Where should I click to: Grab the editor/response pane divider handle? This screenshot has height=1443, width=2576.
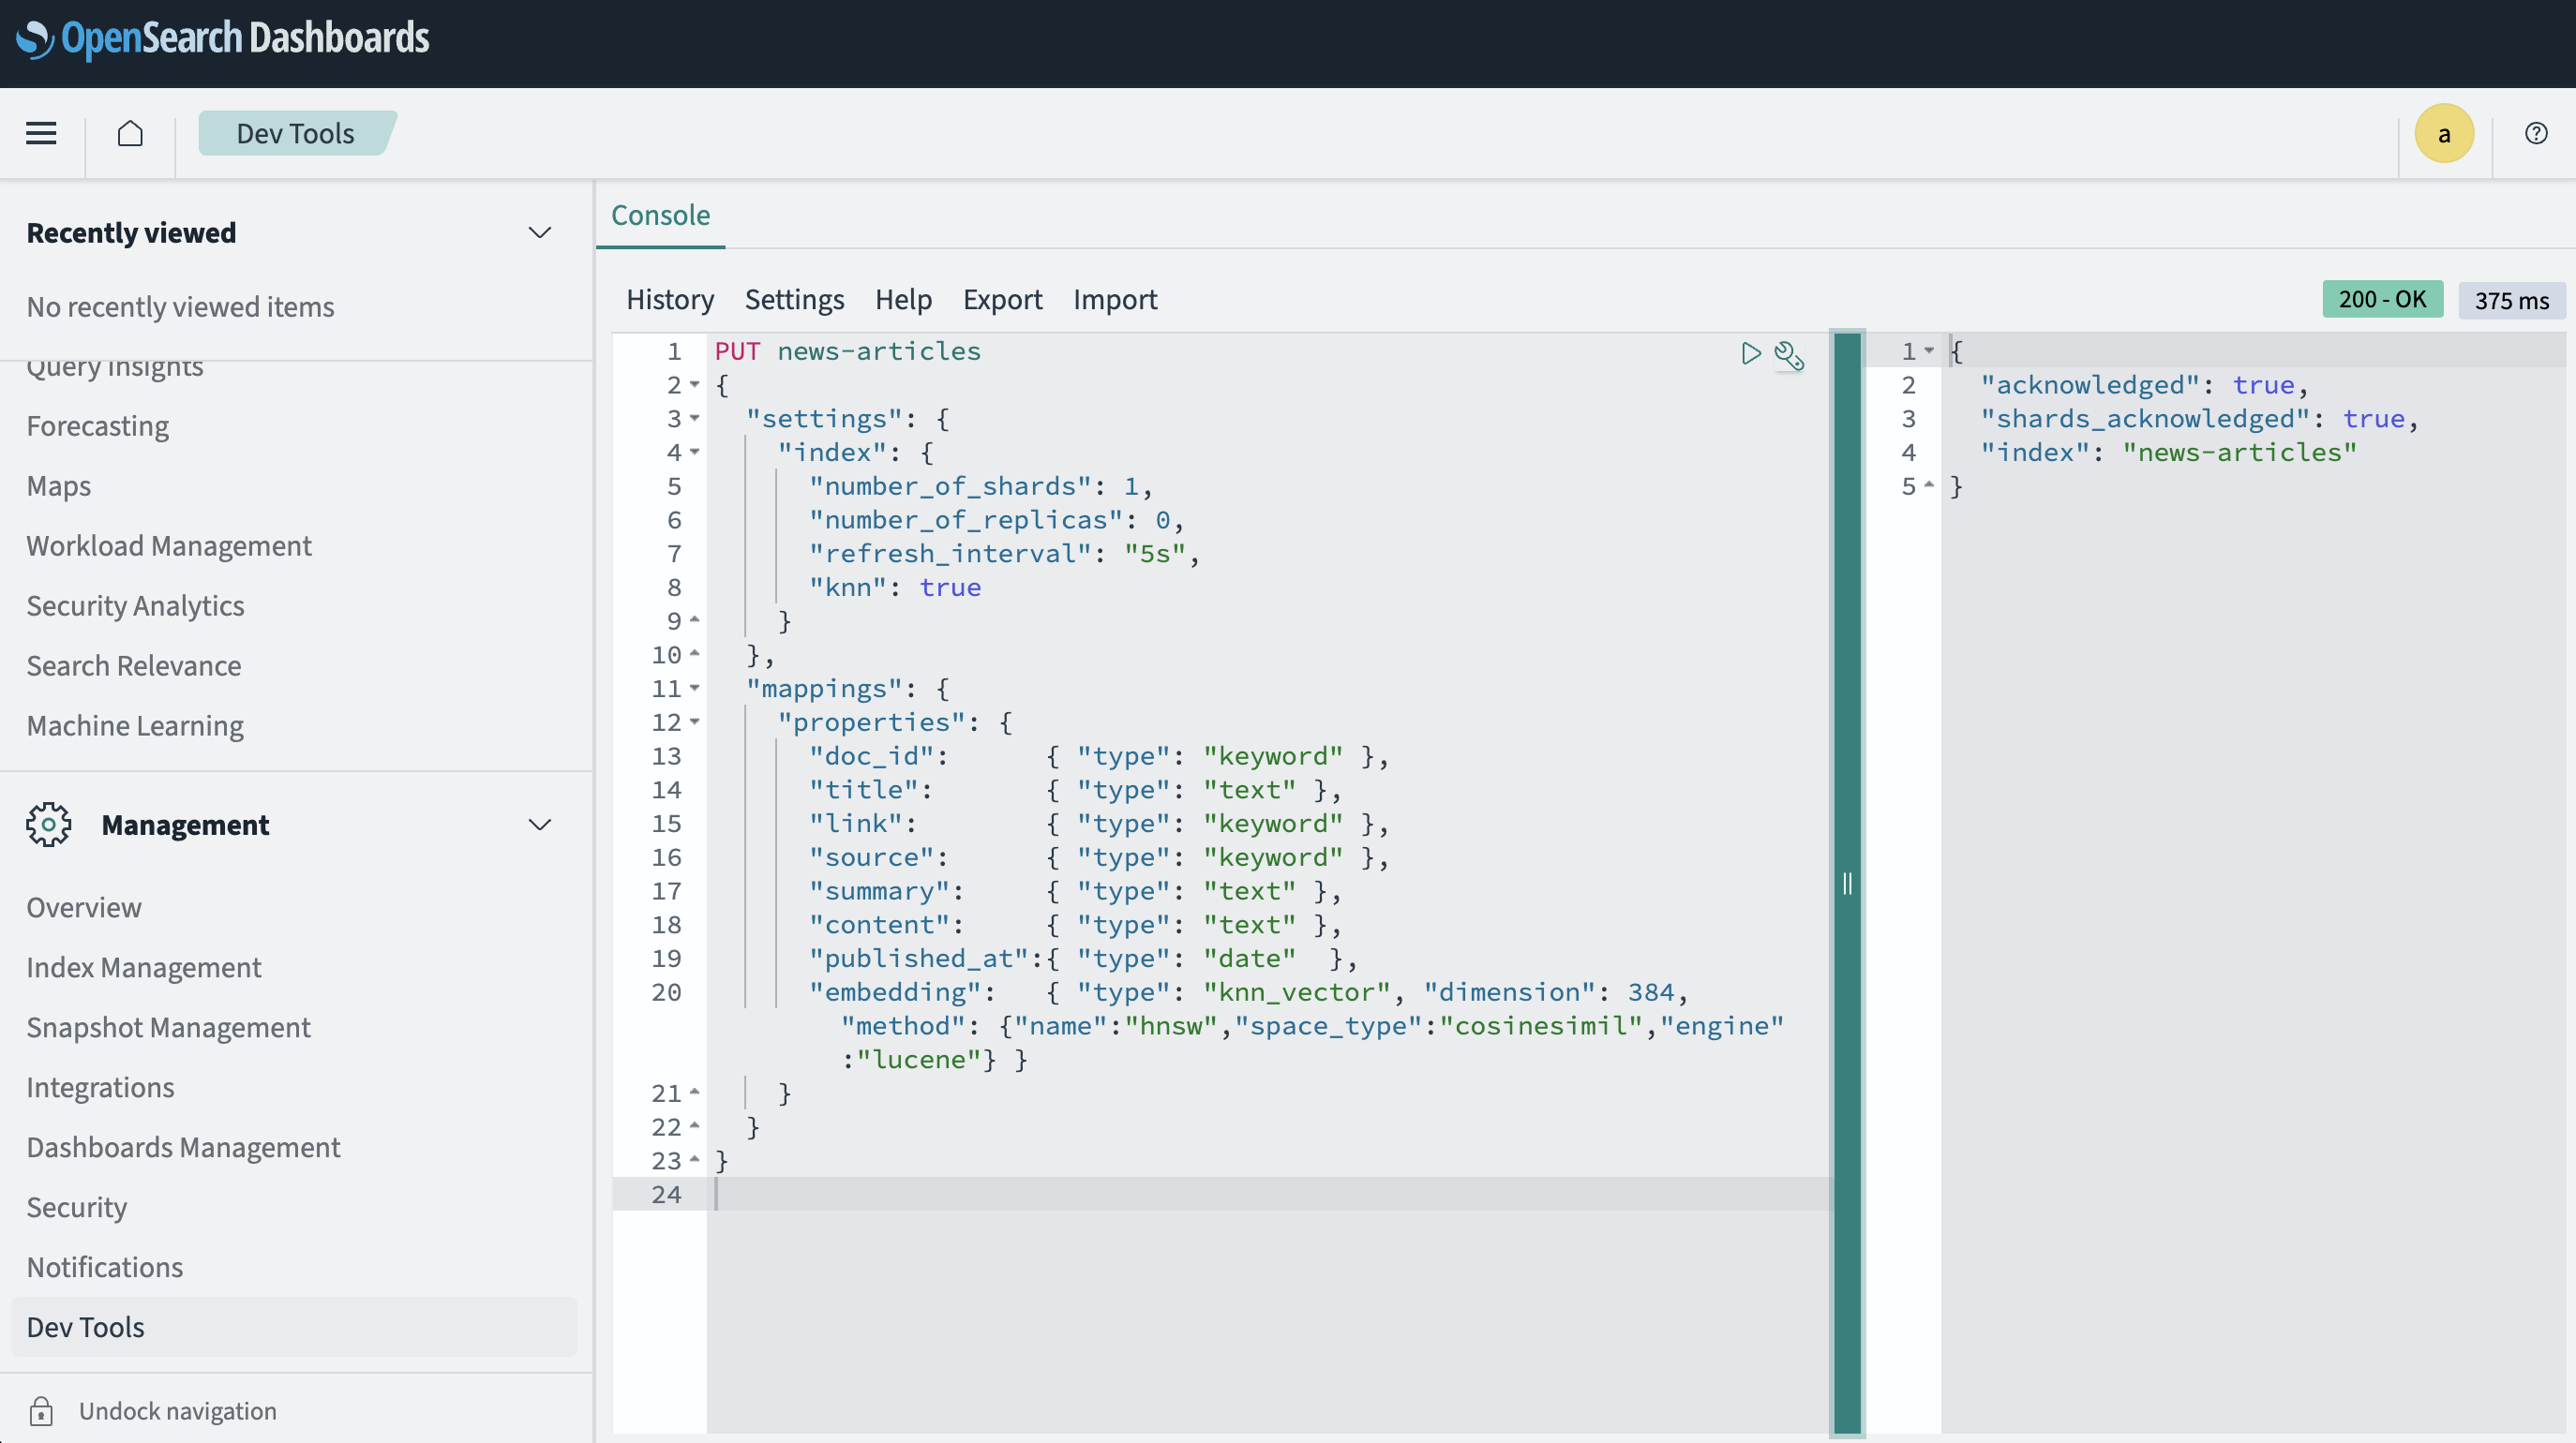[x=1846, y=883]
